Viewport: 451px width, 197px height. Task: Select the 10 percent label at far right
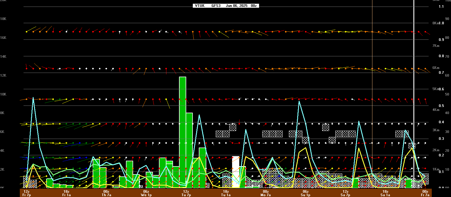(447, 170)
